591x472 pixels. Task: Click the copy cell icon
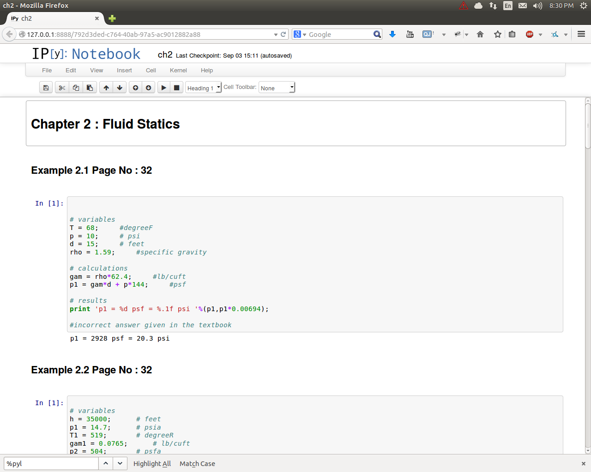[76, 88]
